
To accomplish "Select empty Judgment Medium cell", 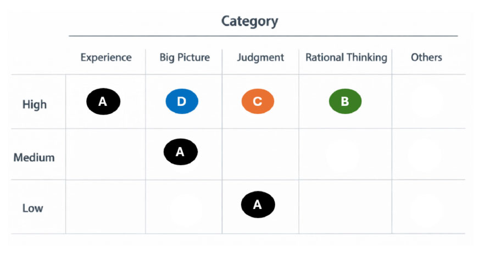I will coord(260,154).
